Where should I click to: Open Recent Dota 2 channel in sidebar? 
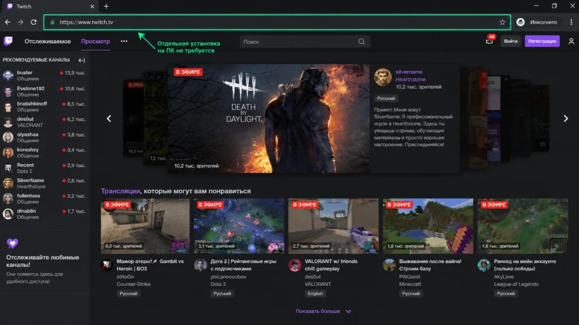[44, 168]
